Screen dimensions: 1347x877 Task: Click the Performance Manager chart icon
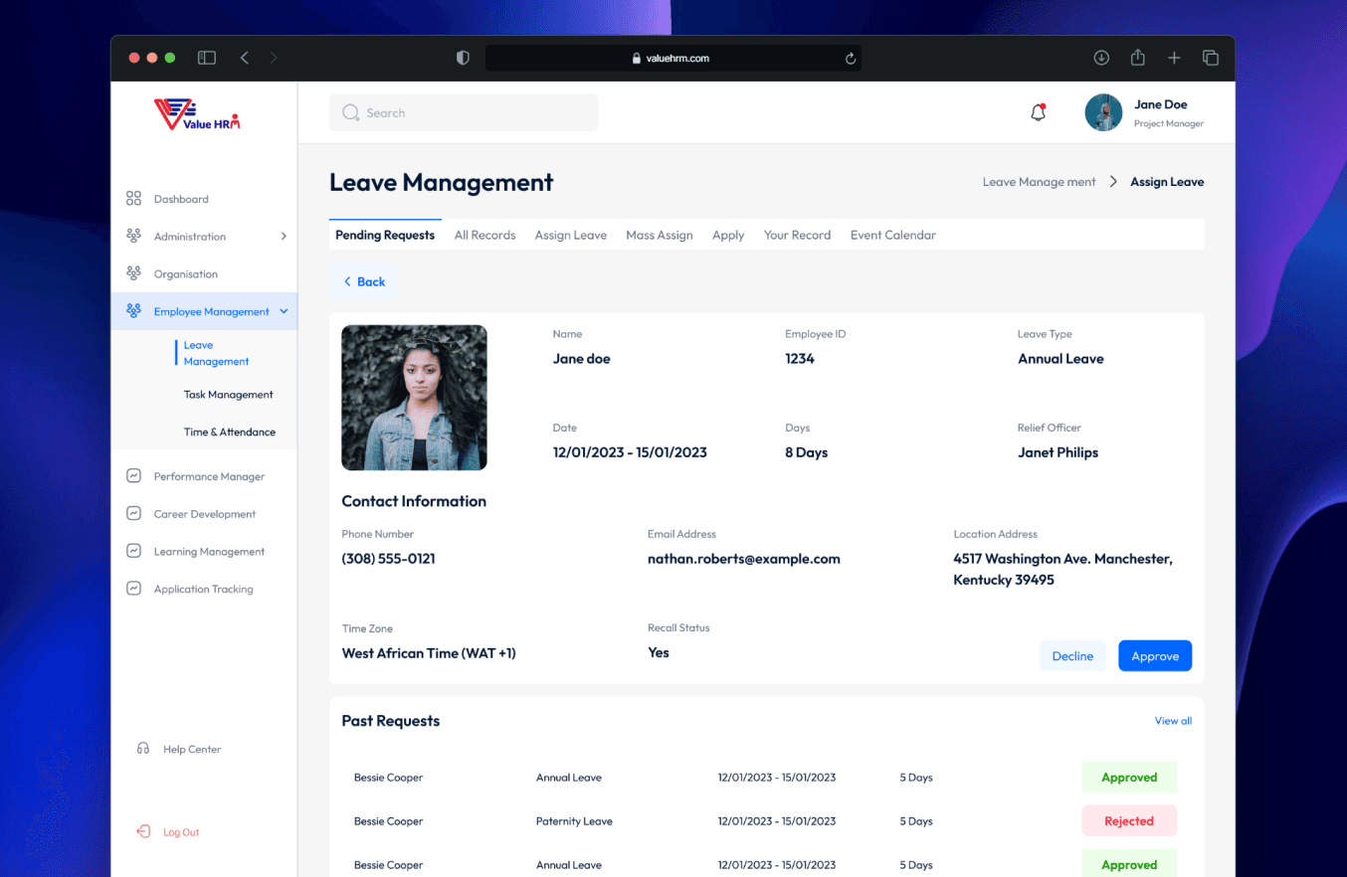coord(133,476)
